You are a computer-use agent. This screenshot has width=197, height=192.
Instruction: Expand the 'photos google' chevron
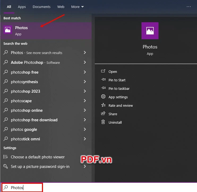(x=85, y=129)
